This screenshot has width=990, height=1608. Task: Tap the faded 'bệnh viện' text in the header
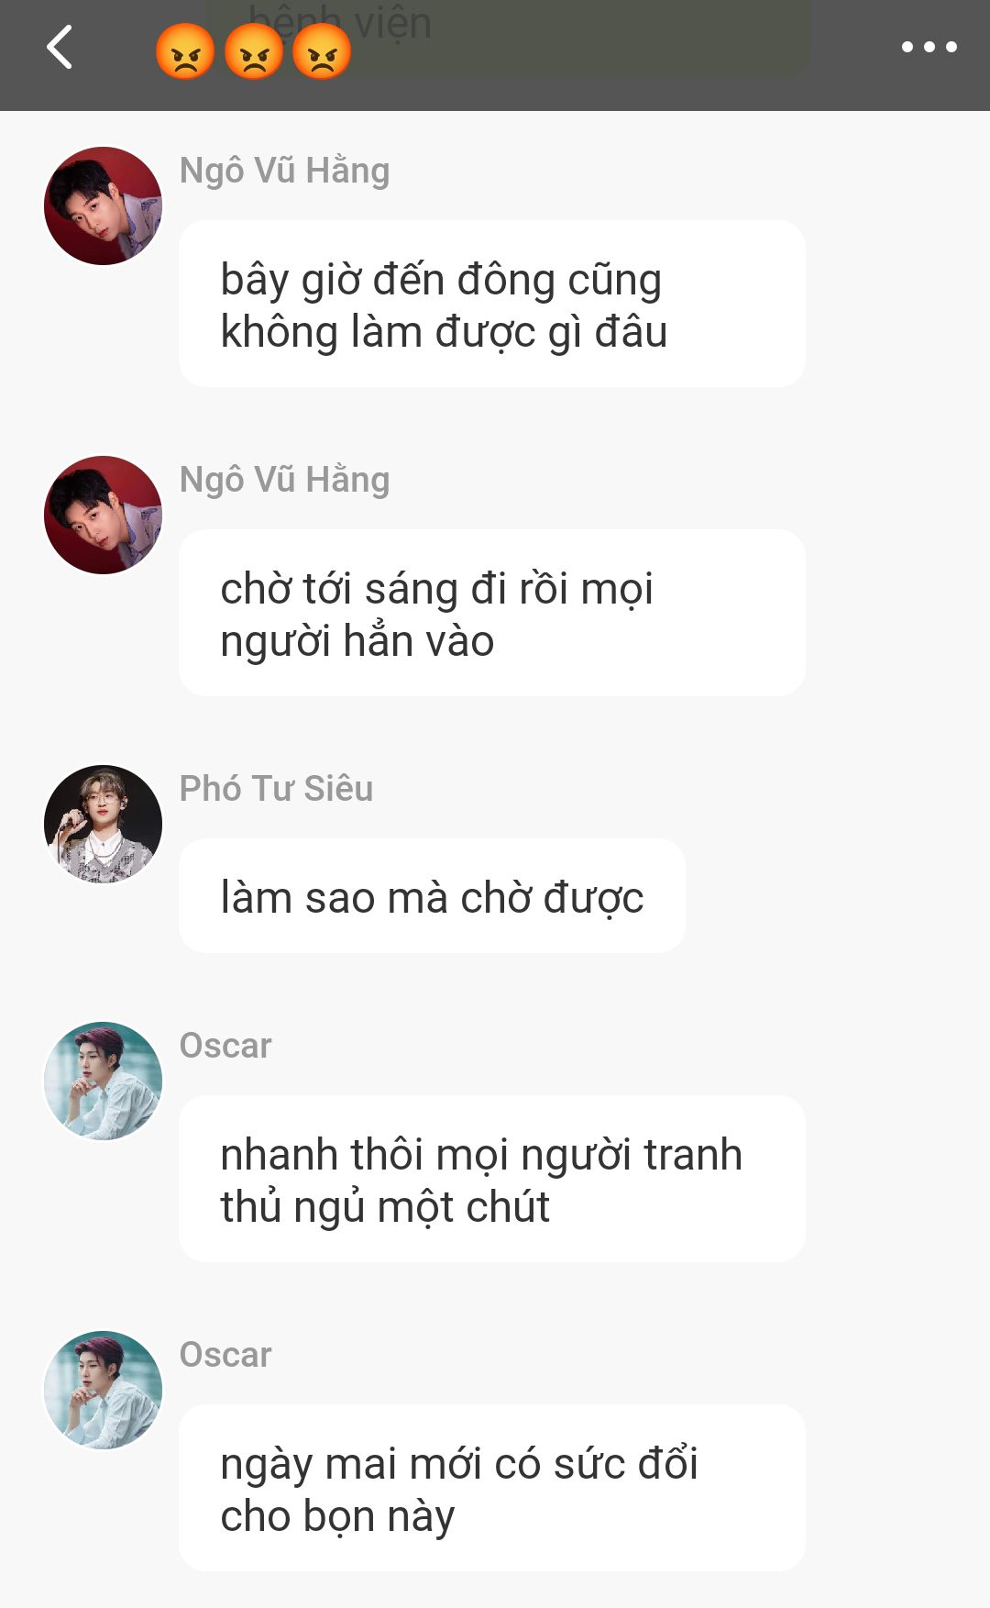point(339,22)
